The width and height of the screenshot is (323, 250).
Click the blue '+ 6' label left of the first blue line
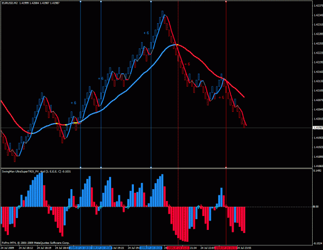coord(73,103)
